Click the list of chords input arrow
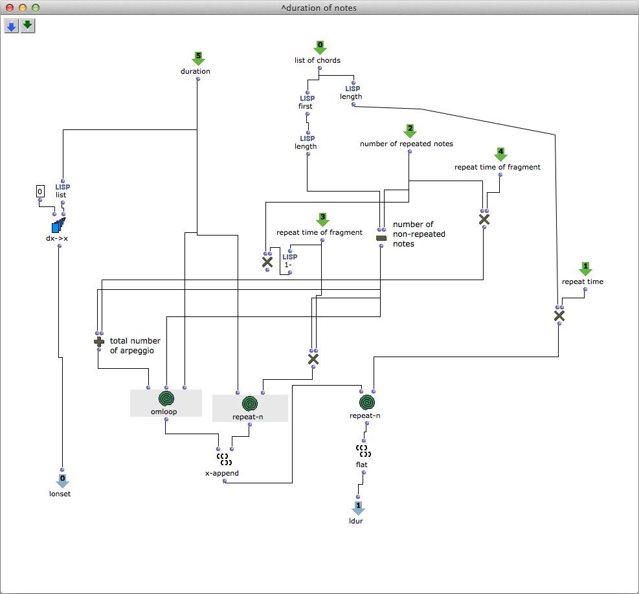This screenshot has width=639, height=594. (x=320, y=47)
